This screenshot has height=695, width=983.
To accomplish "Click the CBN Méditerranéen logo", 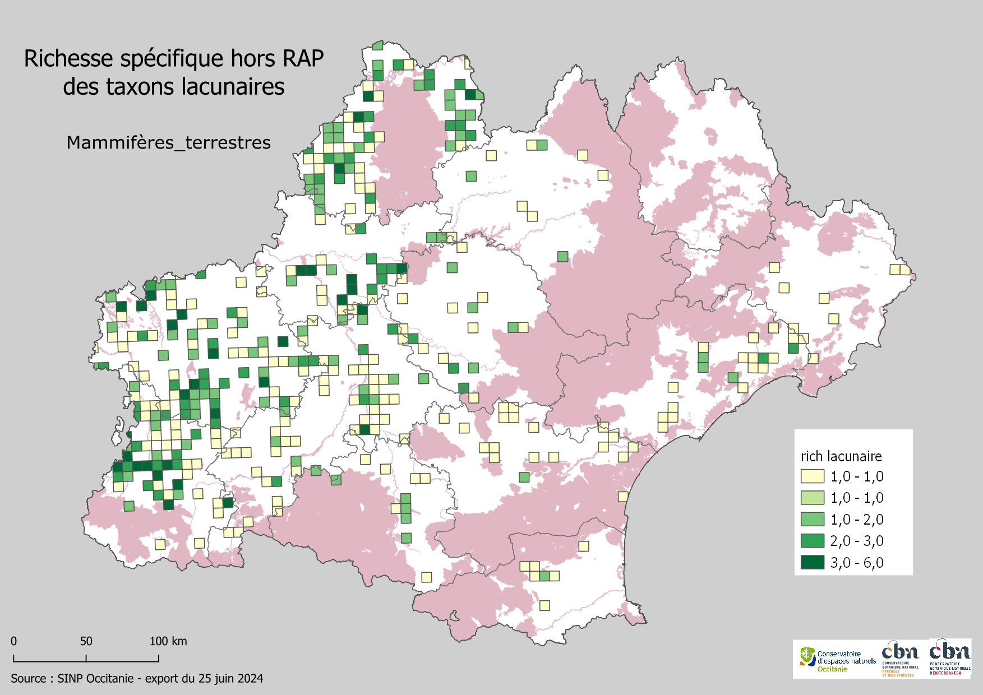I will click(x=950, y=657).
